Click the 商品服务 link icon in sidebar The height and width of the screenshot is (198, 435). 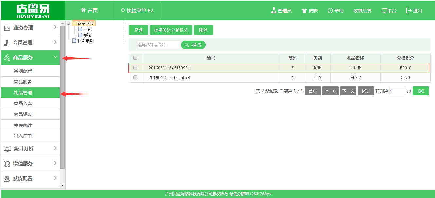coord(7,58)
